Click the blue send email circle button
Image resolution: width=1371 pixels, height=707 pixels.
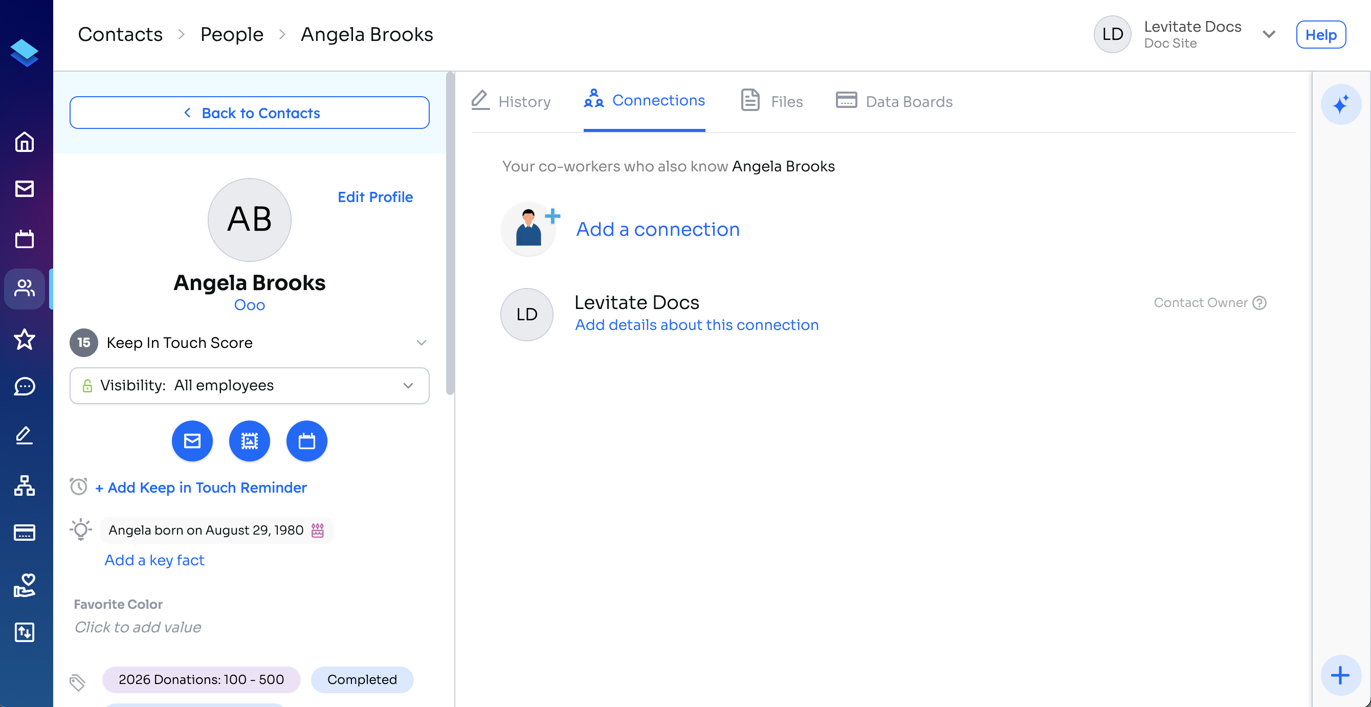(x=192, y=441)
